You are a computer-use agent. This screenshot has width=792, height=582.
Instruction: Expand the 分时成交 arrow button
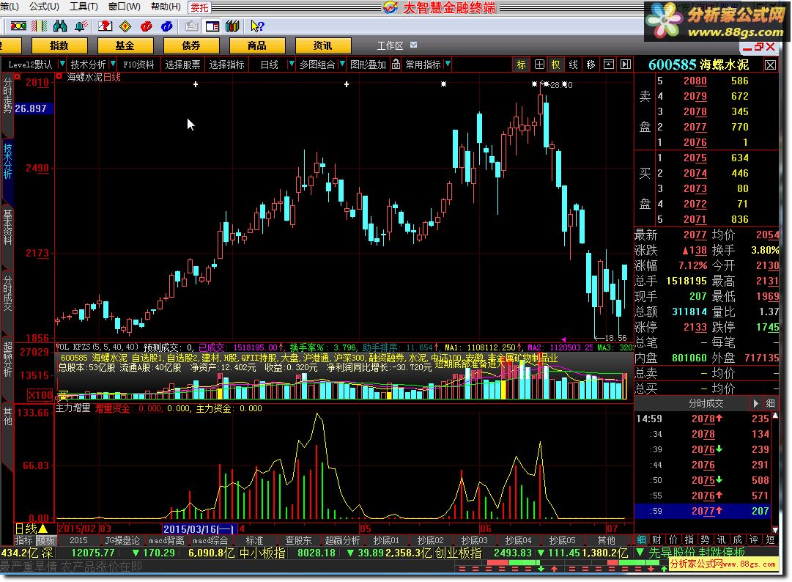coord(755,403)
